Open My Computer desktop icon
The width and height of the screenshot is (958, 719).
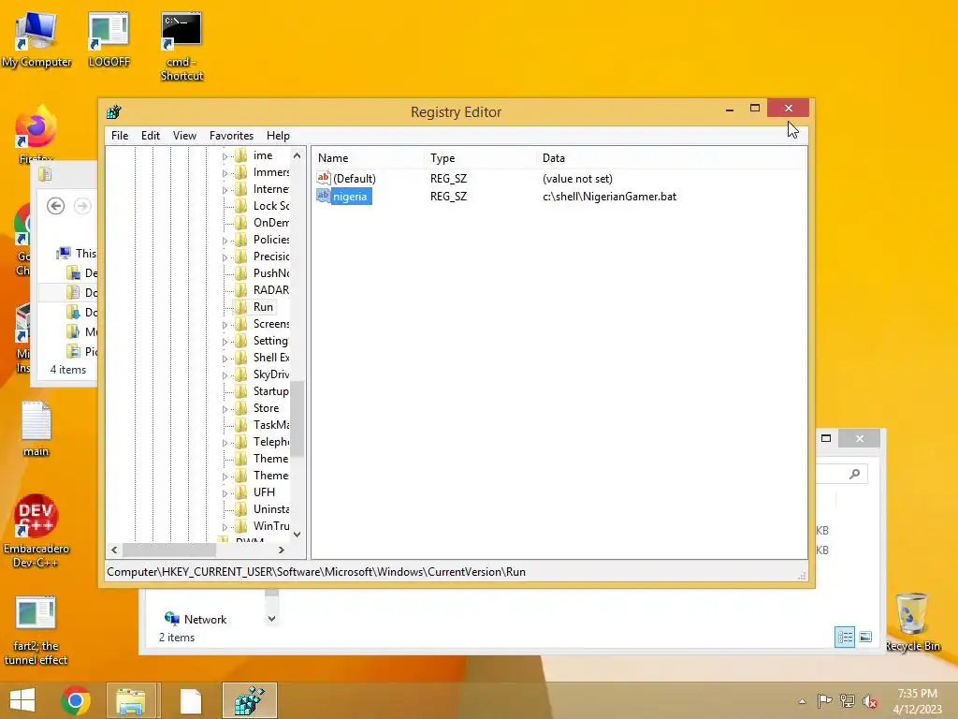click(36, 39)
